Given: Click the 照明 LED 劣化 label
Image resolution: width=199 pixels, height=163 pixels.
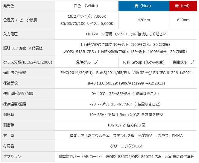Looking at the screenshot, I should click(23, 48).
